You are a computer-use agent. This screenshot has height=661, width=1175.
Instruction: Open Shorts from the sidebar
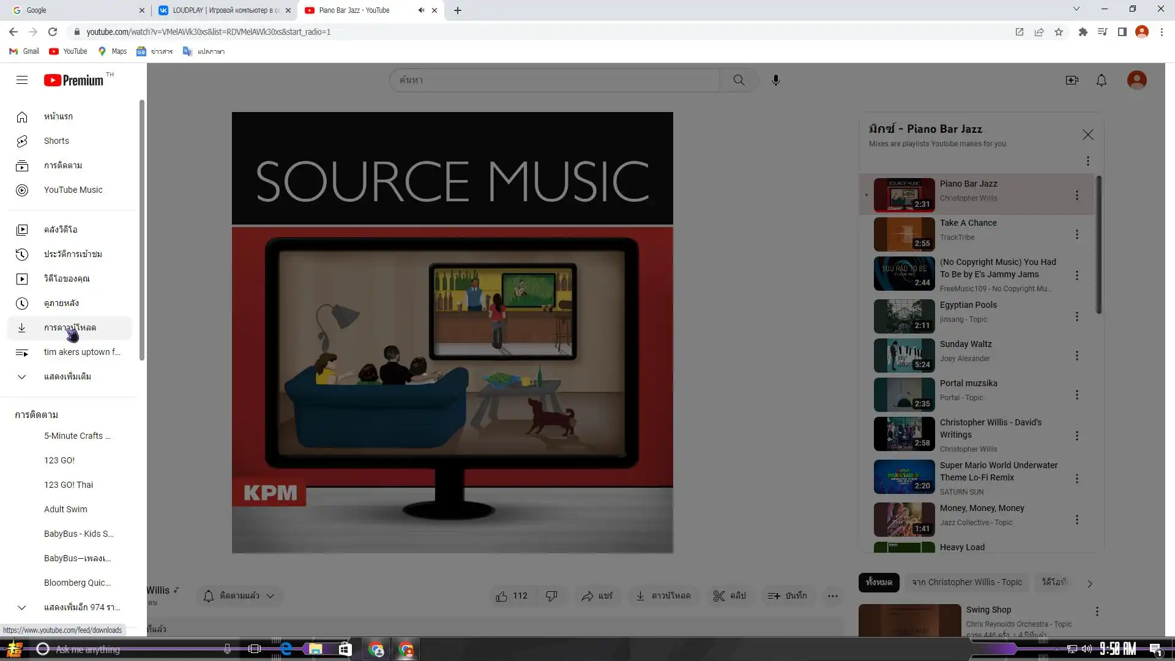(56, 141)
